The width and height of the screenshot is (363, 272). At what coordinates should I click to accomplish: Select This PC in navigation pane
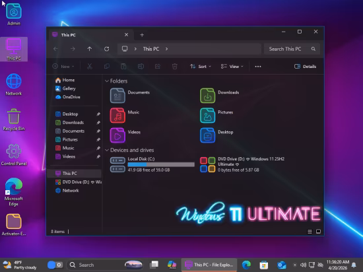click(75, 174)
